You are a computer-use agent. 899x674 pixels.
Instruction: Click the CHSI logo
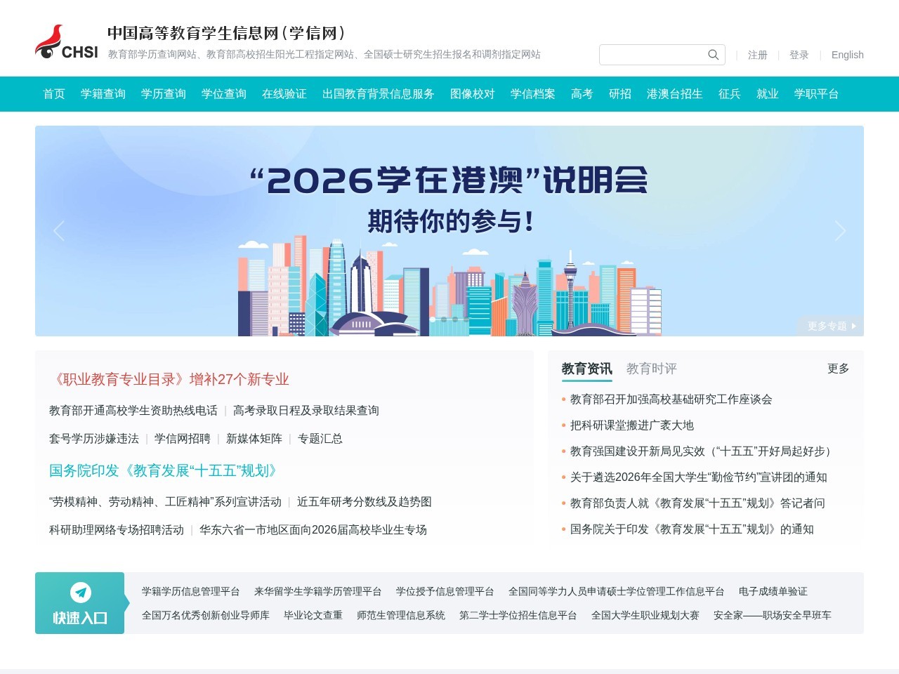pos(66,42)
